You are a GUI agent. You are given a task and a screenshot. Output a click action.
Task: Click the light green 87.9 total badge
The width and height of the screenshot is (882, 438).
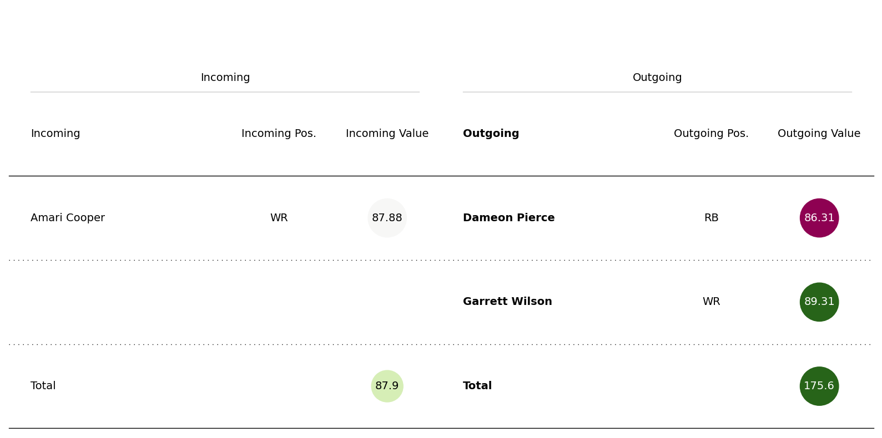[387, 386]
